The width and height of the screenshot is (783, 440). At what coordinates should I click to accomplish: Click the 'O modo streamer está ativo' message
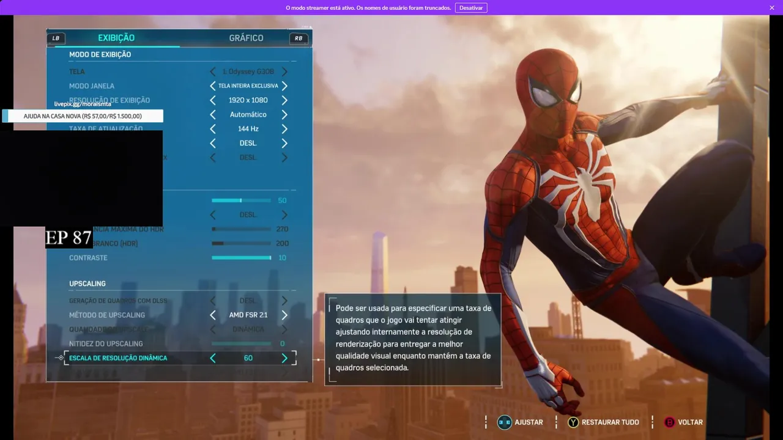coord(368,8)
